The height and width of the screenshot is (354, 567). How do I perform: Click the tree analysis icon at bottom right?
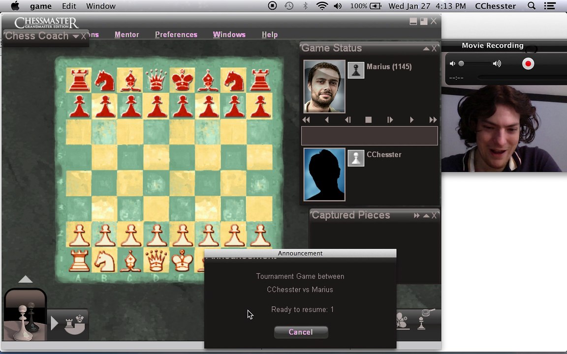pyautogui.click(x=403, y=321)
